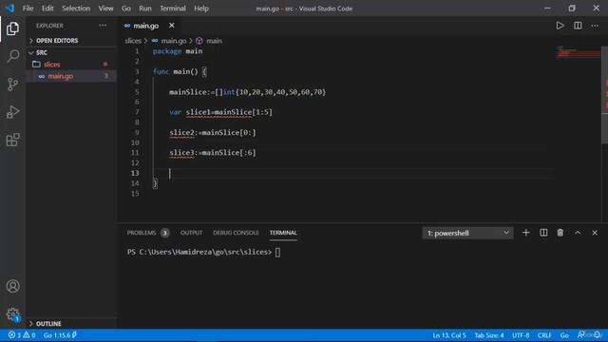Click the editor minimap

[579, 52]
